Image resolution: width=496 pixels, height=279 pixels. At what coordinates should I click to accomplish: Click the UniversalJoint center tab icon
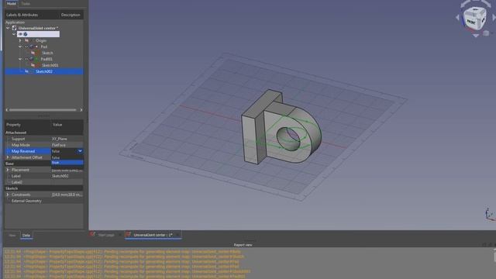(x=128, y=234)
